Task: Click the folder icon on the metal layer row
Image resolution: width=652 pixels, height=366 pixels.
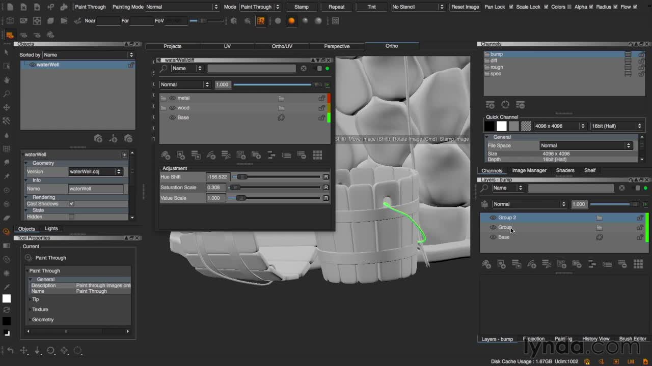Action: click(281, 98)
